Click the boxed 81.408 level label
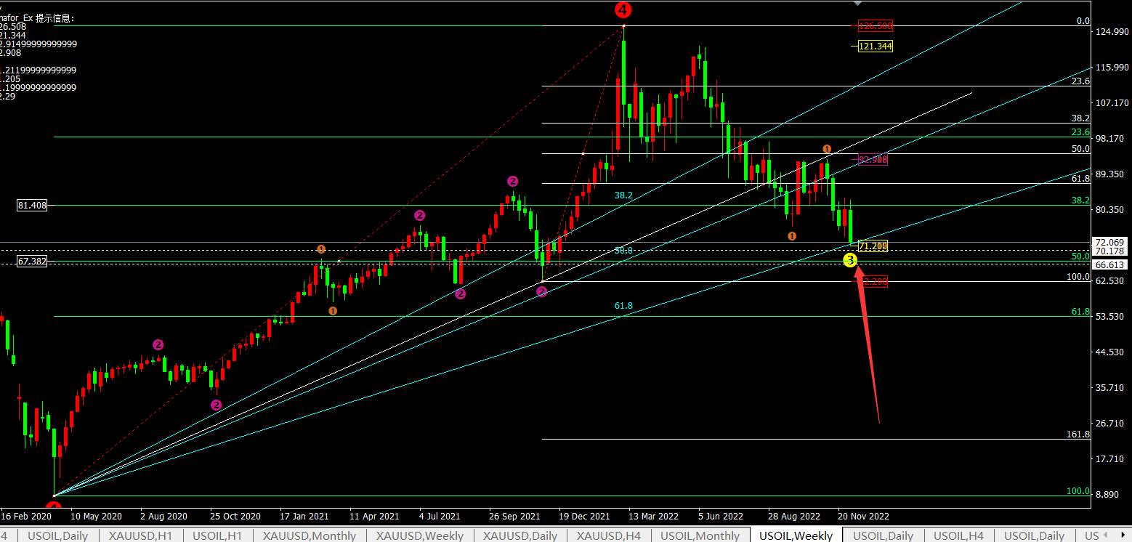 tap(32, 206)
